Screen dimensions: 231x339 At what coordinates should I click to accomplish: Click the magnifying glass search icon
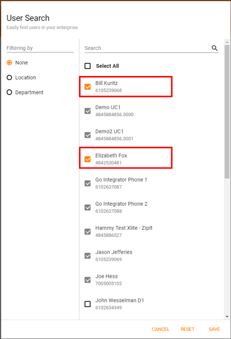click(214, 48)
